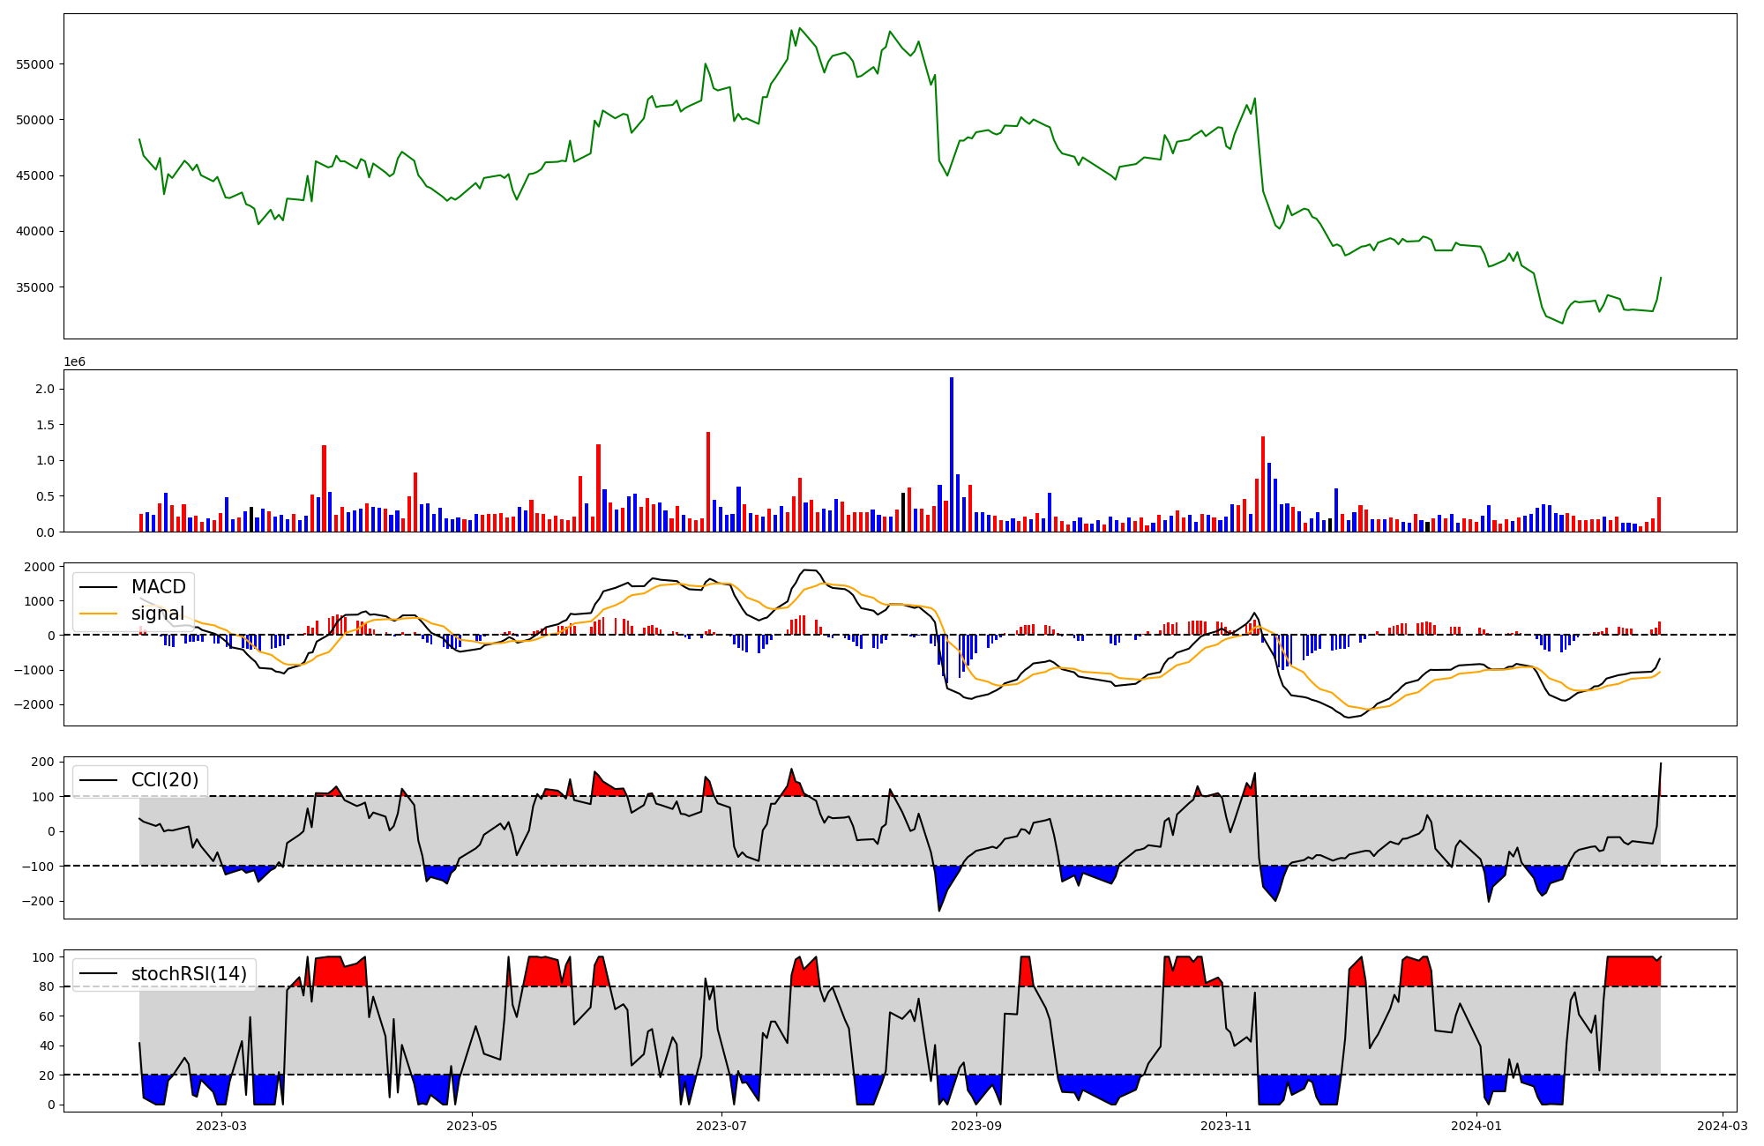Click the tallest blue volume bar
1764x1146 pixels.
click(952, 454)
